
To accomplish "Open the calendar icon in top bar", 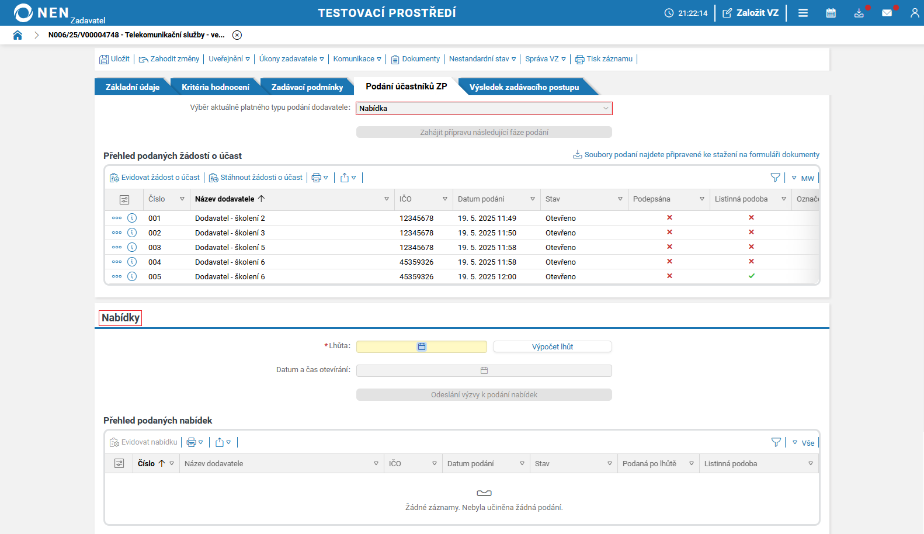I will point(831,13).
